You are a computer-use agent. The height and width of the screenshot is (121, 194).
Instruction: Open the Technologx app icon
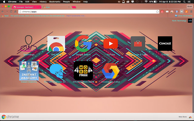tap(29, 44)
